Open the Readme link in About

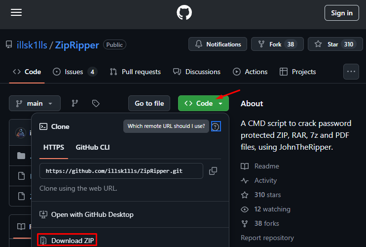click(x=260, y=166)
